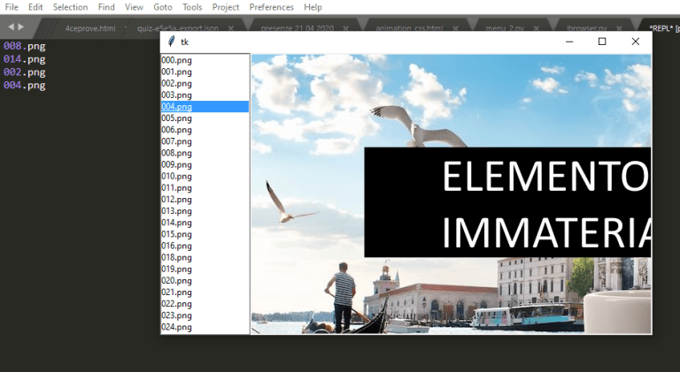Select 012.png in the tk listbox
This screenshot has width=680, height=372.
(205, 200)
